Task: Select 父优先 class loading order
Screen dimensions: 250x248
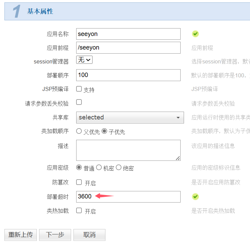Action: click(x=79, y=131)
